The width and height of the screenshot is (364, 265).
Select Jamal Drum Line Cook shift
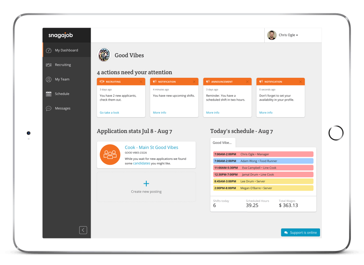click(263, 175)
